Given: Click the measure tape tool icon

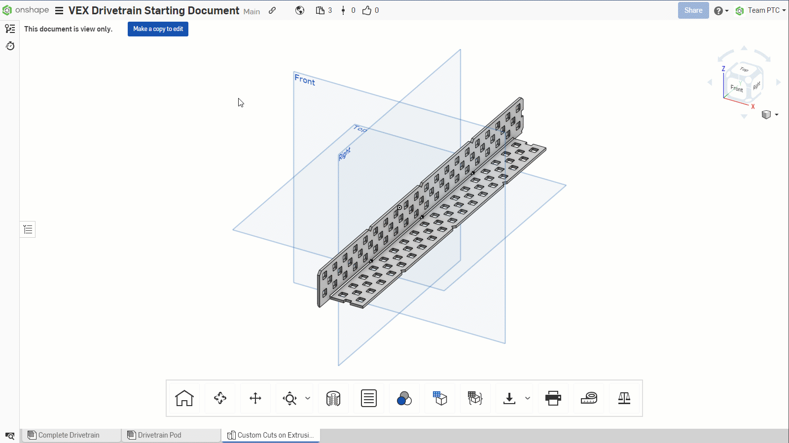Looking at the screenshot, I should coord(589,398).
